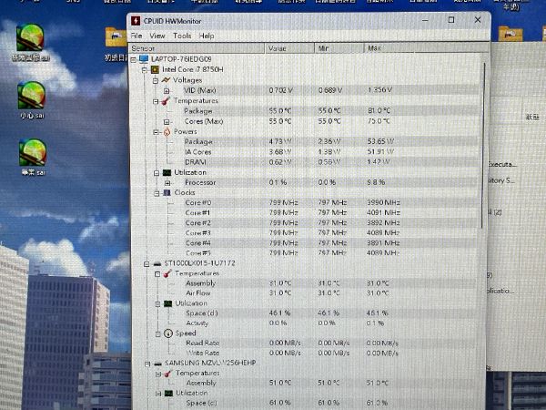Select the Core #1 clock row
The width and height of the screenshot is (546, 410).
click(330, 212)
